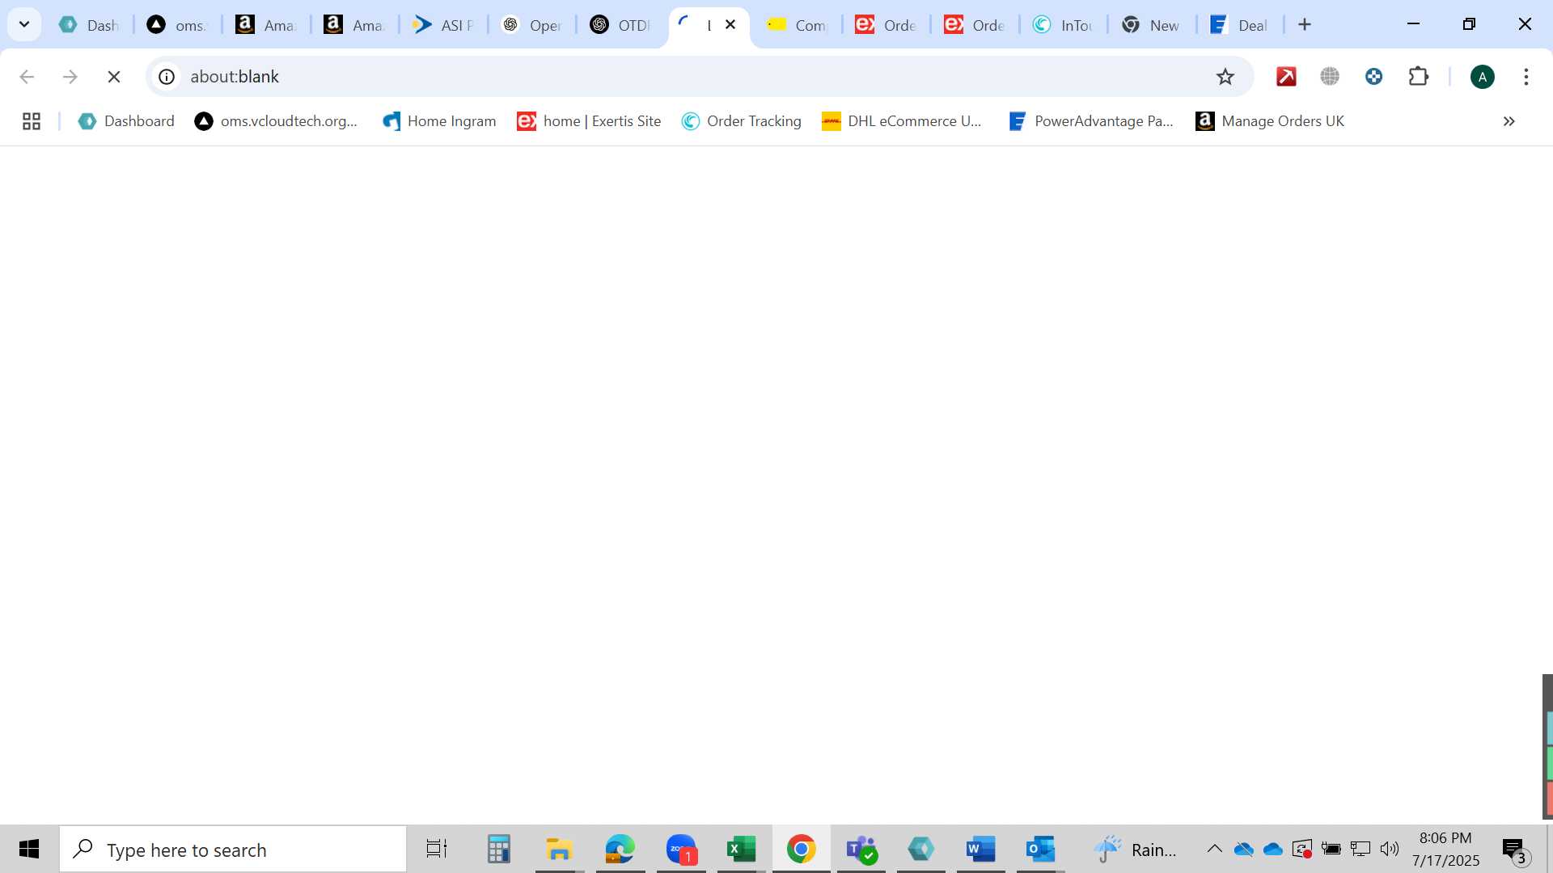This screenshot has width=1553, height=873.
Task: Open the Home Ingram bookmark
Action: (x=439, y=121)
